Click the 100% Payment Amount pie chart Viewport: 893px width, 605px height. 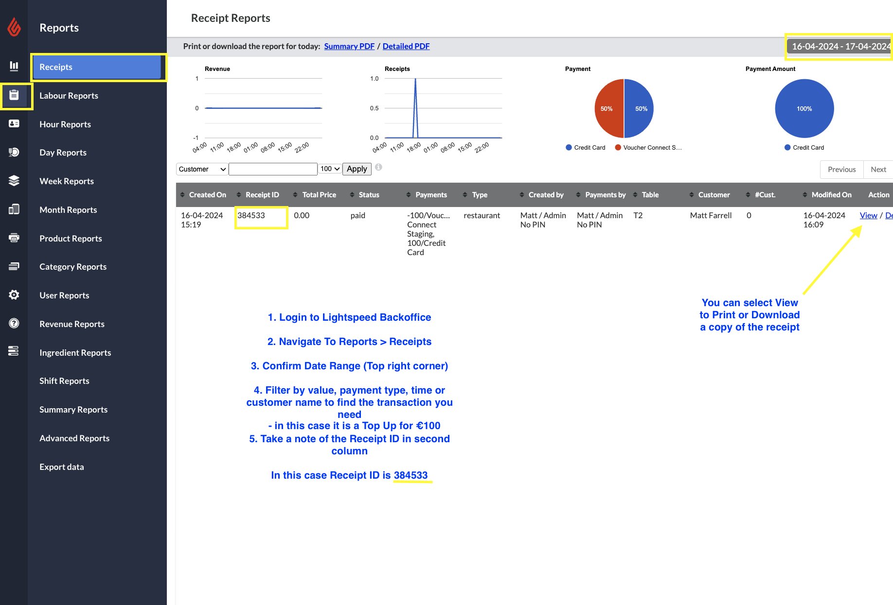pos(804,108)
